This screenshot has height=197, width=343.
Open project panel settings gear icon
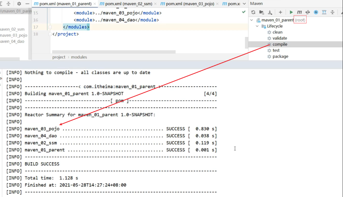point(19,4)
